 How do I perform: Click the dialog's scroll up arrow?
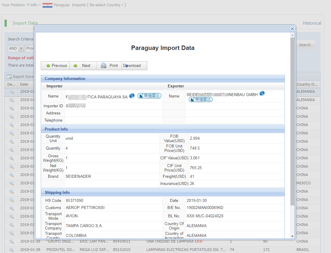point(292,35)
